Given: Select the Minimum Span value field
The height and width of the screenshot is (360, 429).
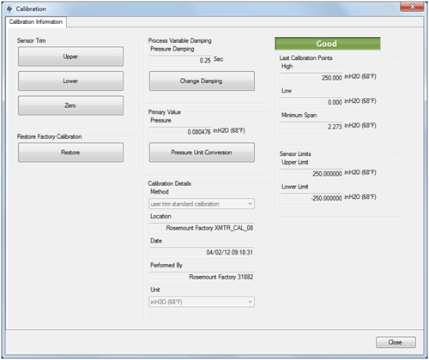Looking at the screenshot, I should click(311, 127).
